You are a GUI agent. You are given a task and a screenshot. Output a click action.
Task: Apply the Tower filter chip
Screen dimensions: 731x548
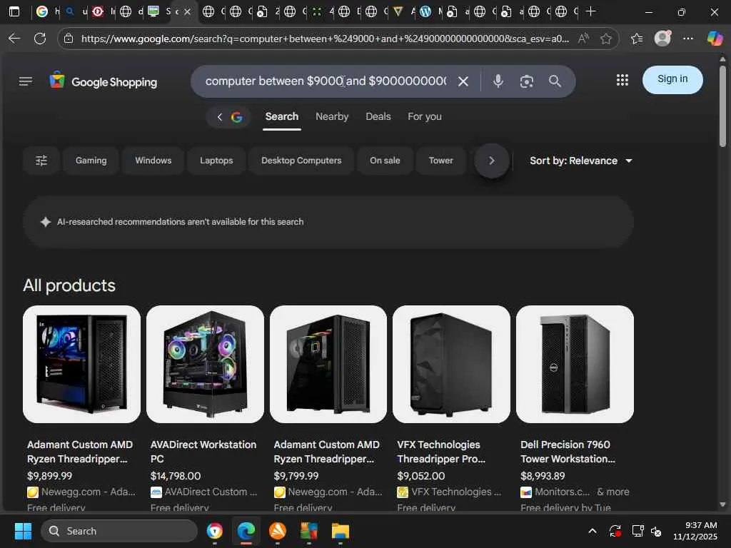click(x=440, y=161)
